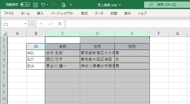Open the 売上推移.xlsx file name dropdown

[x=109, y=5]
